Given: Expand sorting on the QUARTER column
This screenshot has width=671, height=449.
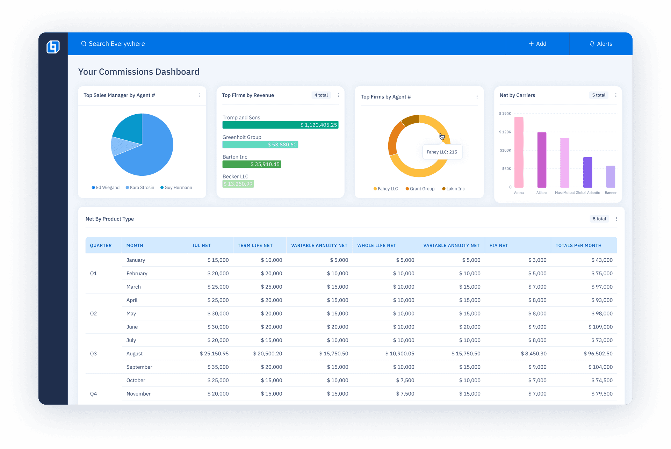Looking at the screenshot, I should point(101,245).
